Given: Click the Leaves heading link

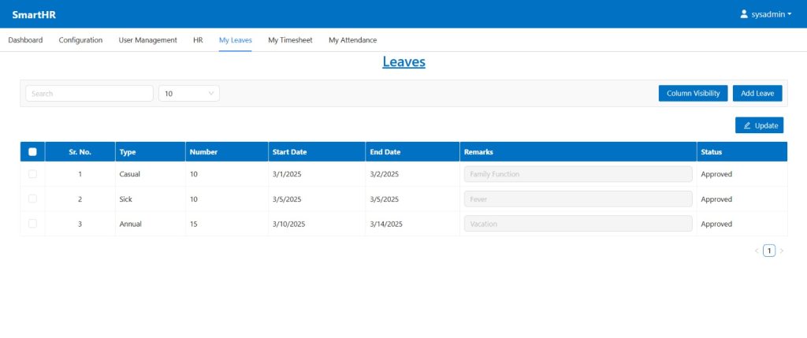Looking at the screenshot, I should coord(403,61).
